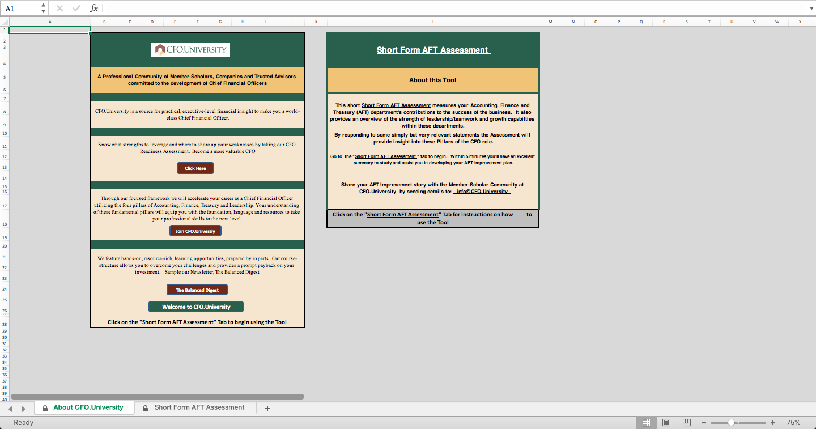Step the Name Box arrows
The width and height of the screenshot is (816, 429).
pyautogui.click(x=44, y=9)
